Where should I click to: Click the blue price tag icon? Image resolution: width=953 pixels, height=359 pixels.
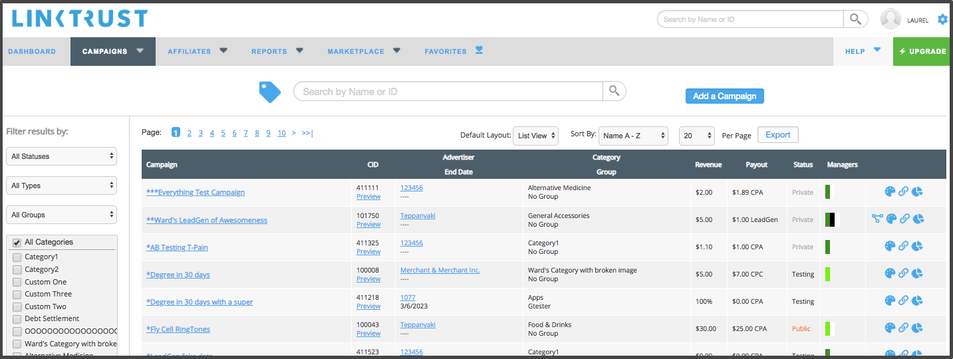(x=269, y=92)
